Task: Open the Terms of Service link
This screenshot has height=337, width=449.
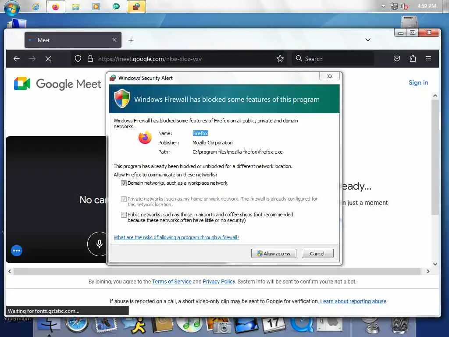Action: (171, 281)
